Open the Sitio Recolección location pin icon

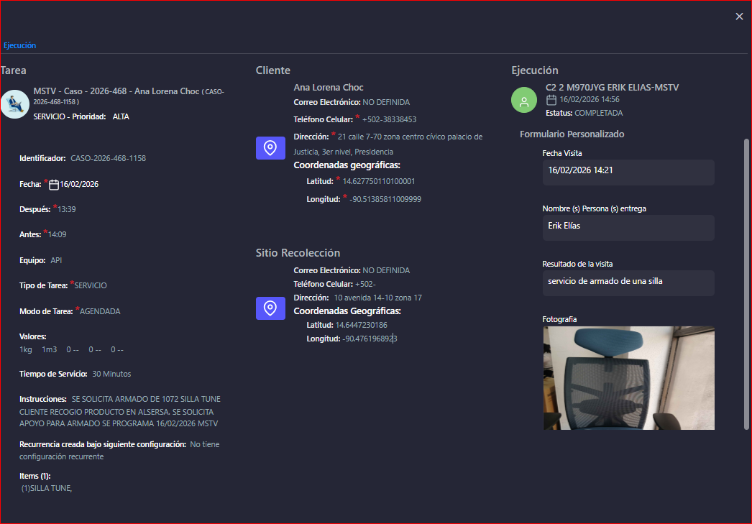pyautogui.click(x=270, y=308)
